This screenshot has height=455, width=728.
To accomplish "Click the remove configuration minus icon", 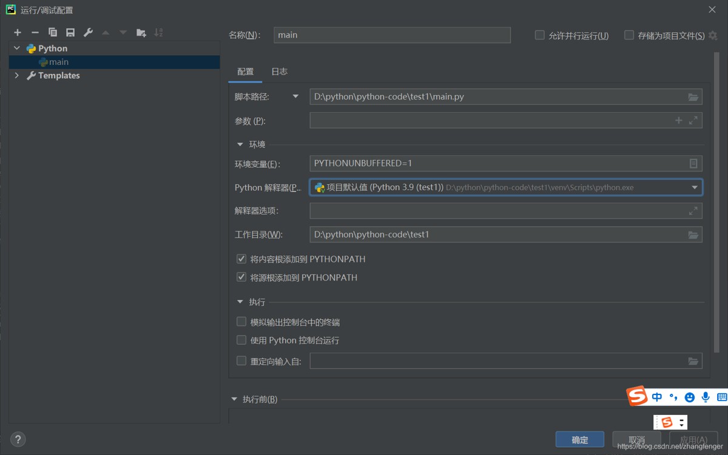I will 35,33.
